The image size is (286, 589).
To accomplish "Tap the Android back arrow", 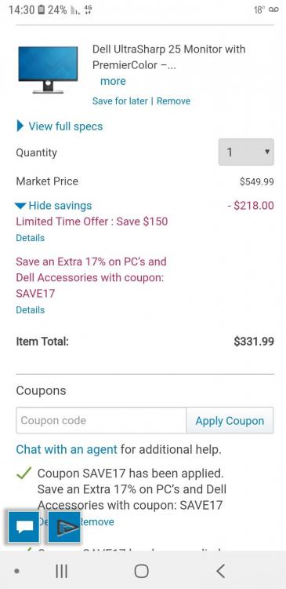I will click(220, 571).
